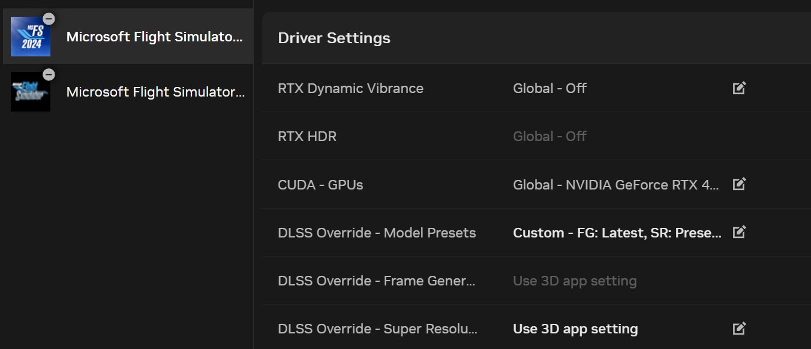The image size is (811, 349).
Task: Edit the DLSS Override Model Presets setting
Action: click(739, 232)
